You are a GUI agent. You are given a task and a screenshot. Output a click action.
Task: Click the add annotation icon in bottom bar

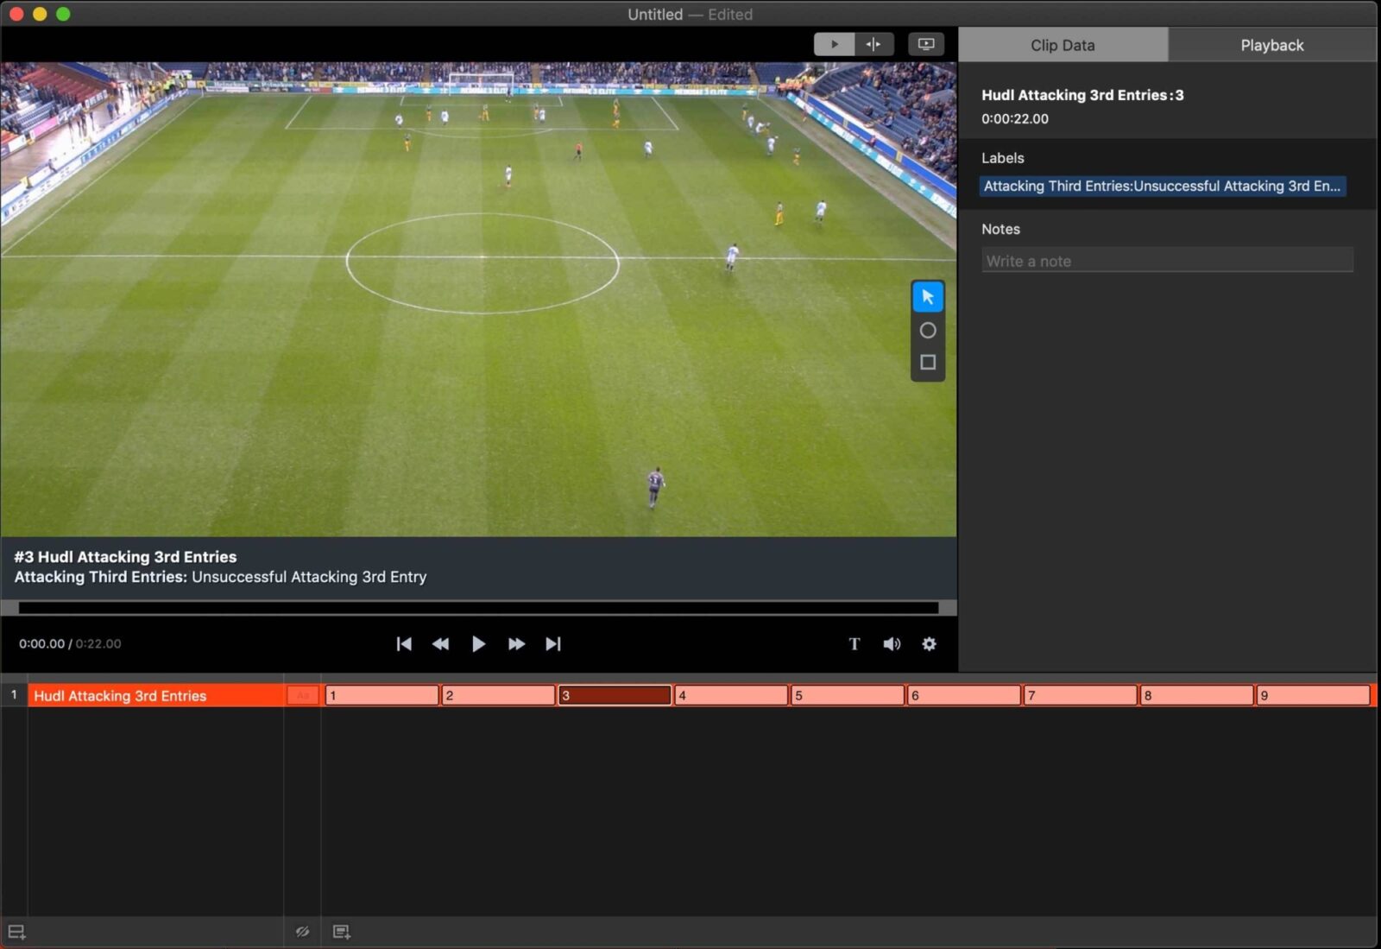[341, 931]
